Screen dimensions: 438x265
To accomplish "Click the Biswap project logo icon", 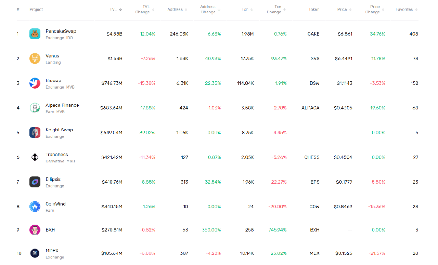I will point(35,83).
